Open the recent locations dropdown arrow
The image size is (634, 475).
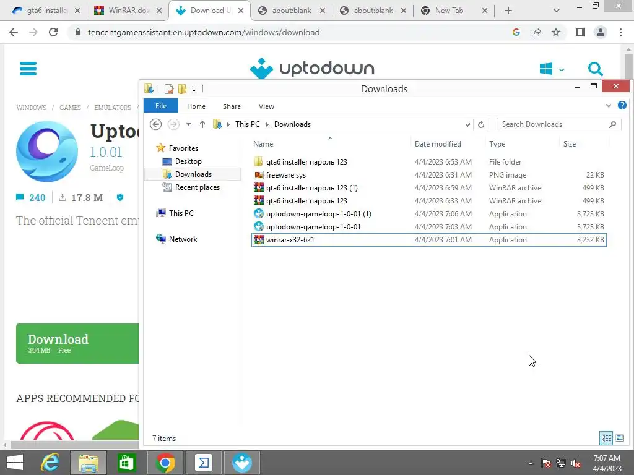click(188, 124)
